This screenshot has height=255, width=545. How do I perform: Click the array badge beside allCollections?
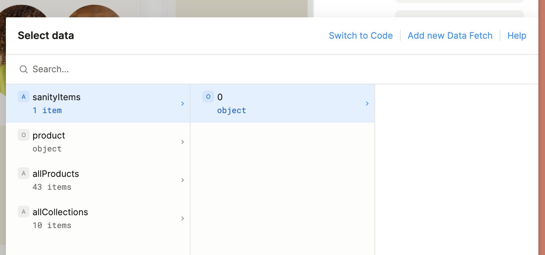(24, 212)
